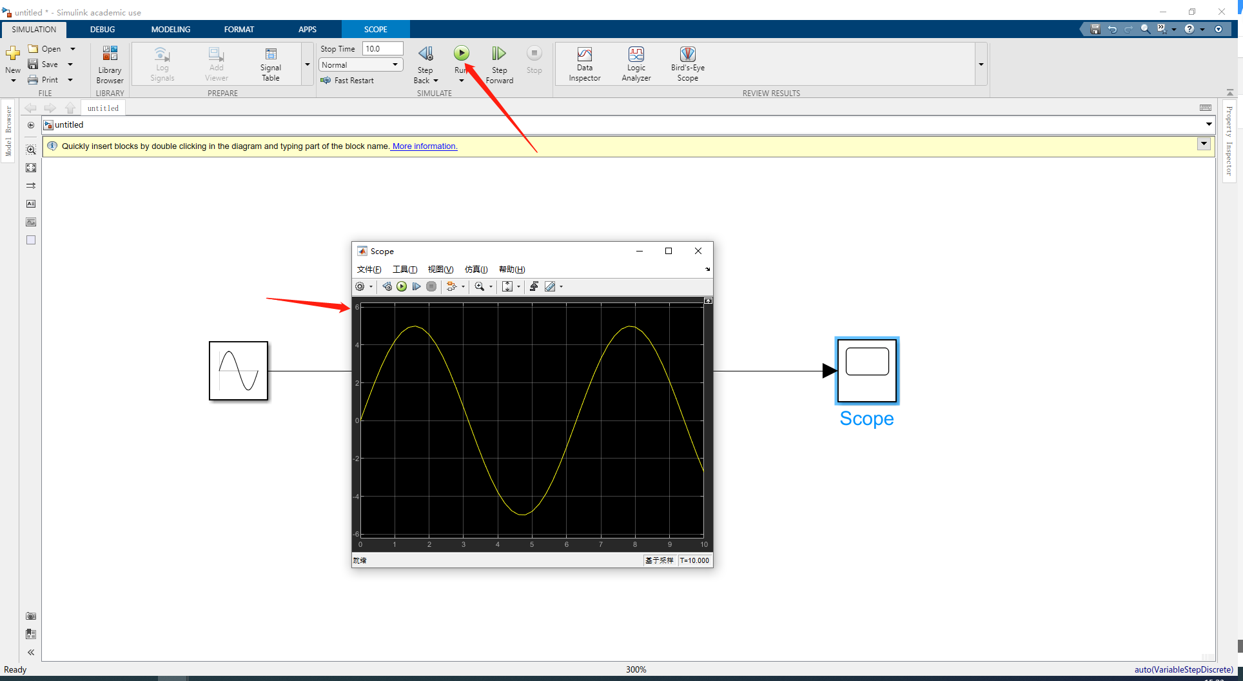Launch the Logic Analyzer
1243x681 pixels.
tap(636, 63)
